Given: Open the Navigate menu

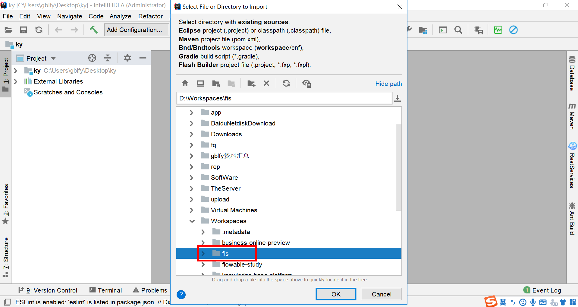Looking at the screenshot, I should pos(70,16).
